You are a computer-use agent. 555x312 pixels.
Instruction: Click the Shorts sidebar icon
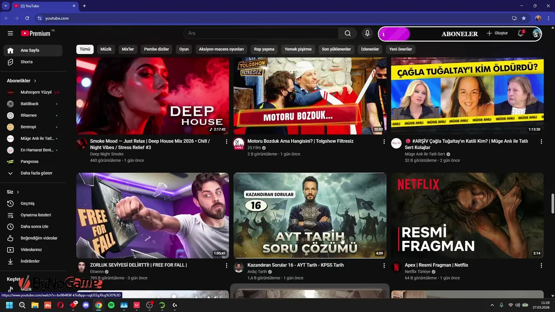point(10,62)
